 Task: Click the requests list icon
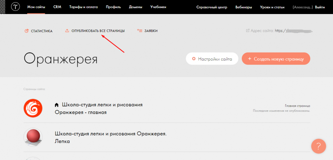tap(140, 31)
